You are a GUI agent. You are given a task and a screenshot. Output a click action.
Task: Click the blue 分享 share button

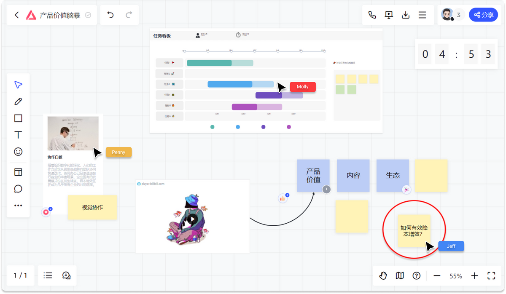click(483, 15)
